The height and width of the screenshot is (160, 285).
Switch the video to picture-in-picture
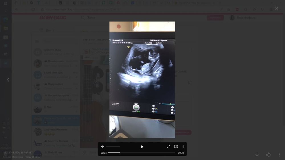tap(176, 146)
